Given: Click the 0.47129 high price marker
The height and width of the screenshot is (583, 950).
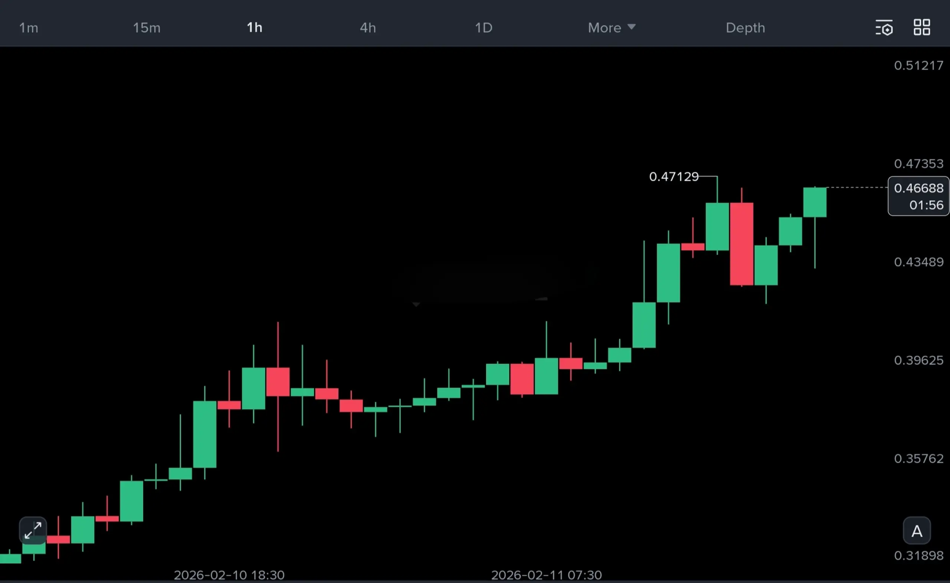Looking at the screenshot, I should 674,177.
